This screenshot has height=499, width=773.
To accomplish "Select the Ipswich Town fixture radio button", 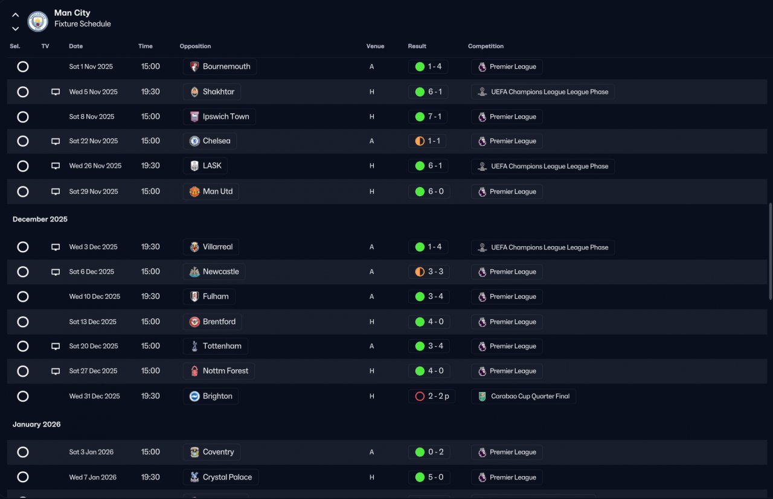I will point(23,116).
